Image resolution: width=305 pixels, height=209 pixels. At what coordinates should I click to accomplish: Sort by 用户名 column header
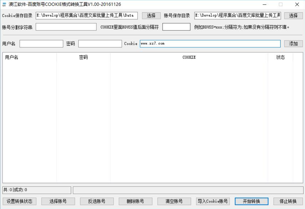pyautogui.click(x=30, y=57)
